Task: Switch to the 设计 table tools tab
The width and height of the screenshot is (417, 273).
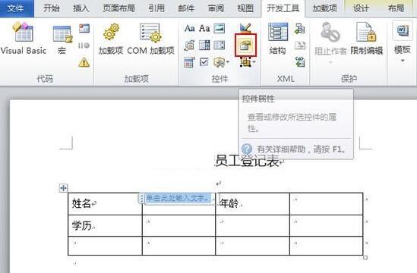Action: pos(361,8)
